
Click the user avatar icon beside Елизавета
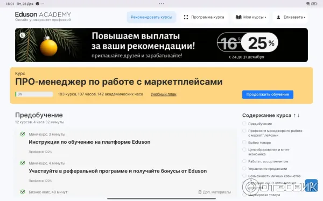(278, 17)
